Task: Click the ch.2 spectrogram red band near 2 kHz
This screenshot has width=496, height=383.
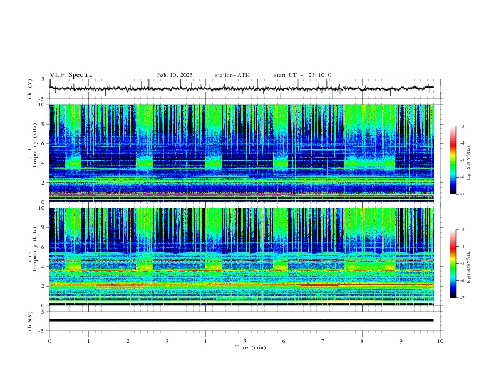Action: tap(242, 285)
